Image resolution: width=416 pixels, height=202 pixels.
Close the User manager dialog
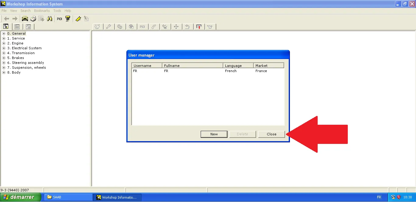point(271,134)
